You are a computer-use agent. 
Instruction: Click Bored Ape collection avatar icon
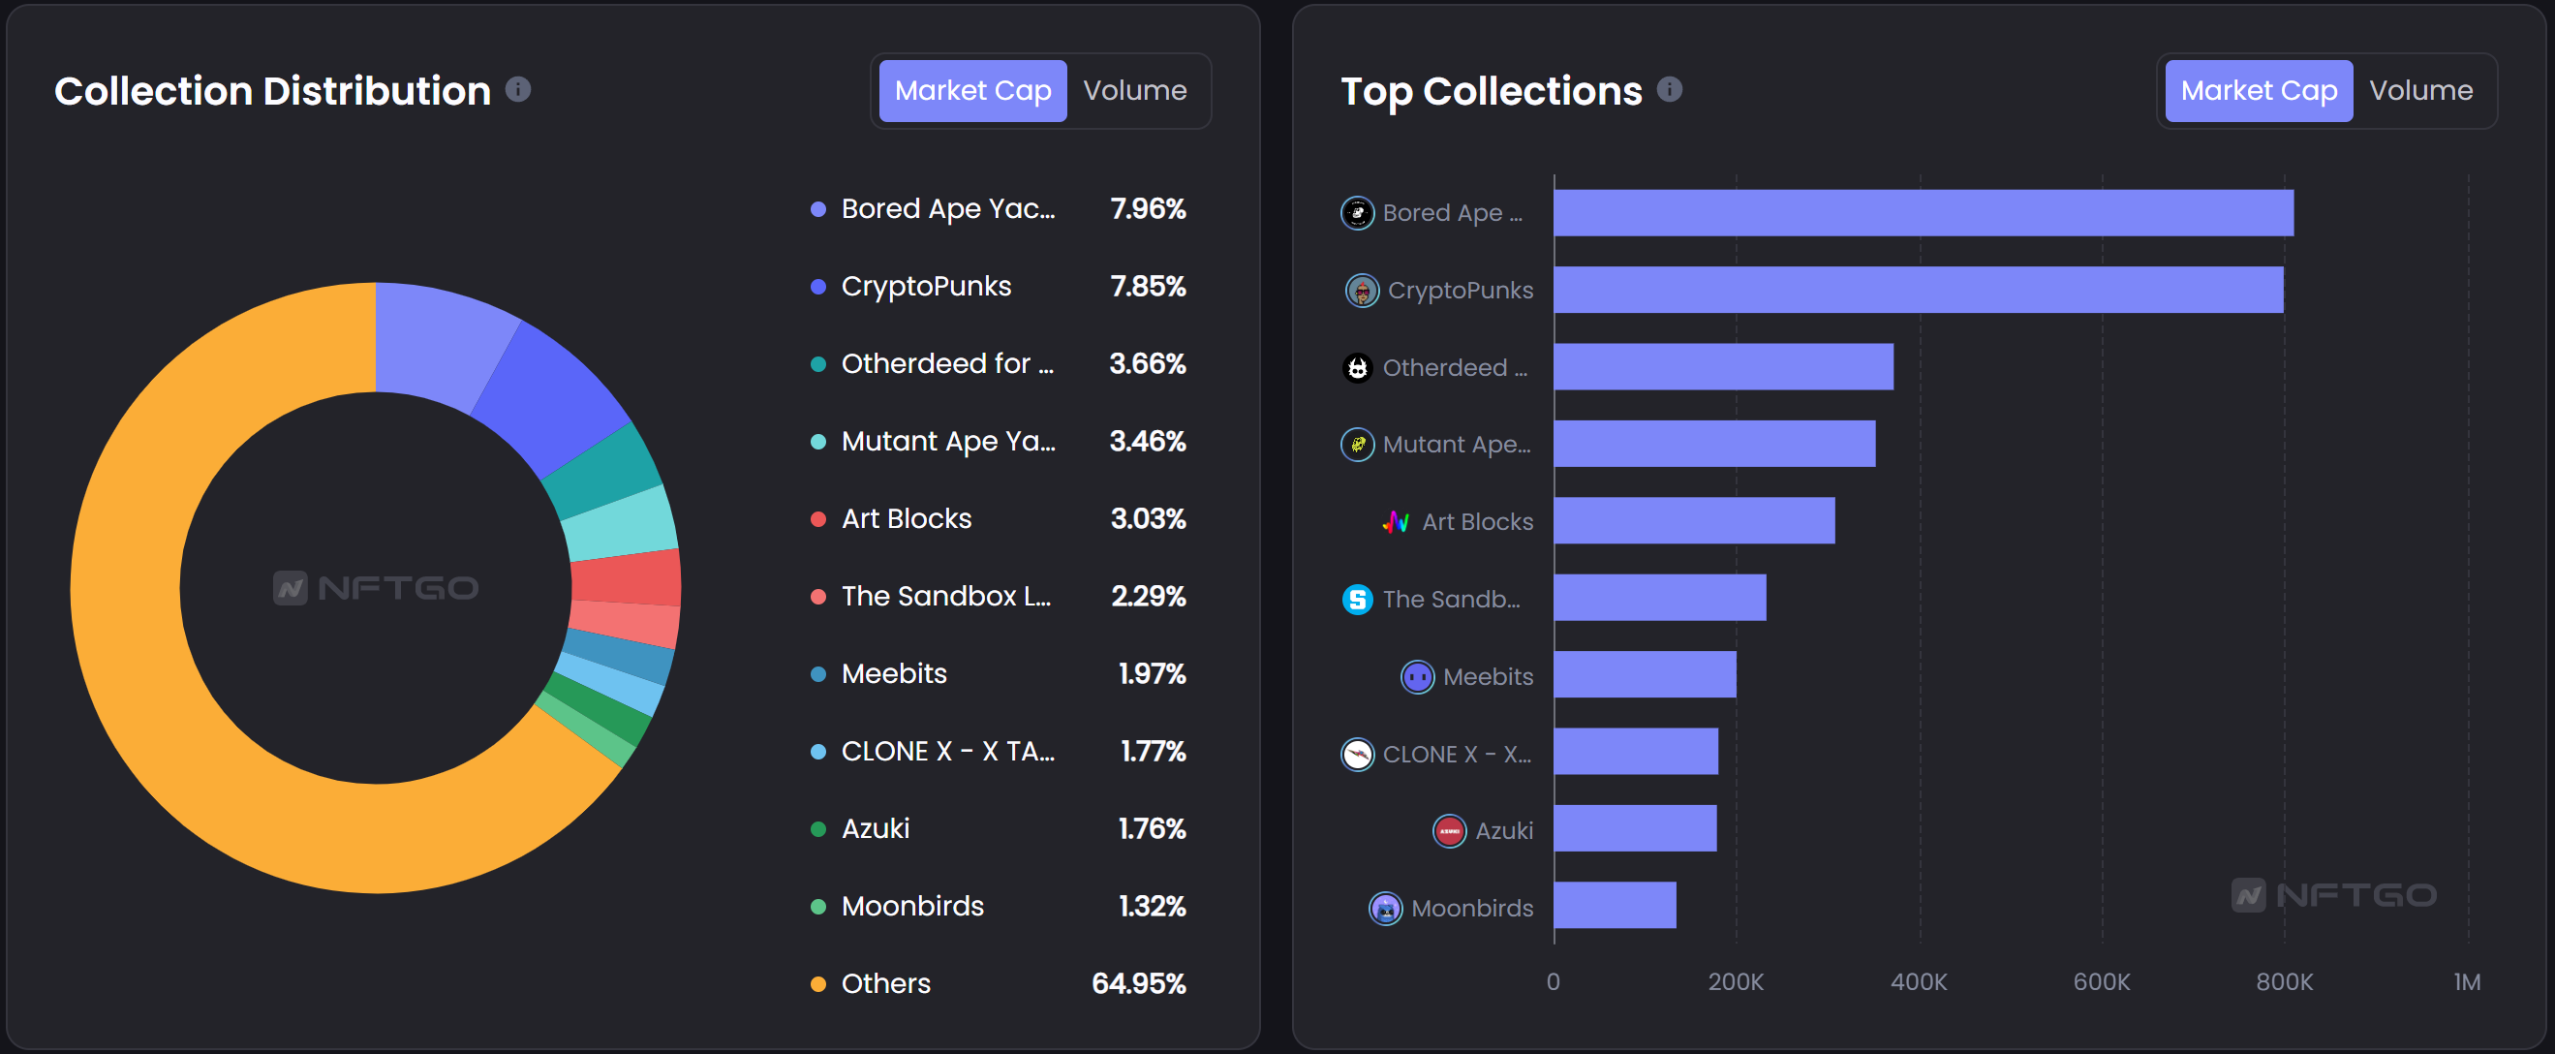[x=1357, y=213]
